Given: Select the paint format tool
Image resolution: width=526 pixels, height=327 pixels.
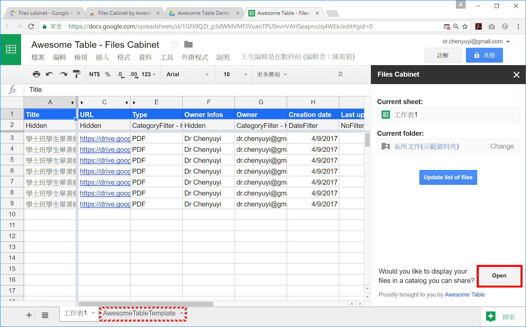Looking at the screenshot, I should 77,74.
